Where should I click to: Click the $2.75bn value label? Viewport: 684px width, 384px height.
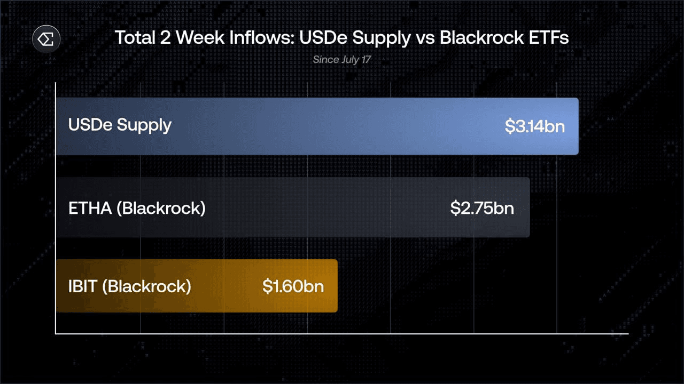point(482,208)
